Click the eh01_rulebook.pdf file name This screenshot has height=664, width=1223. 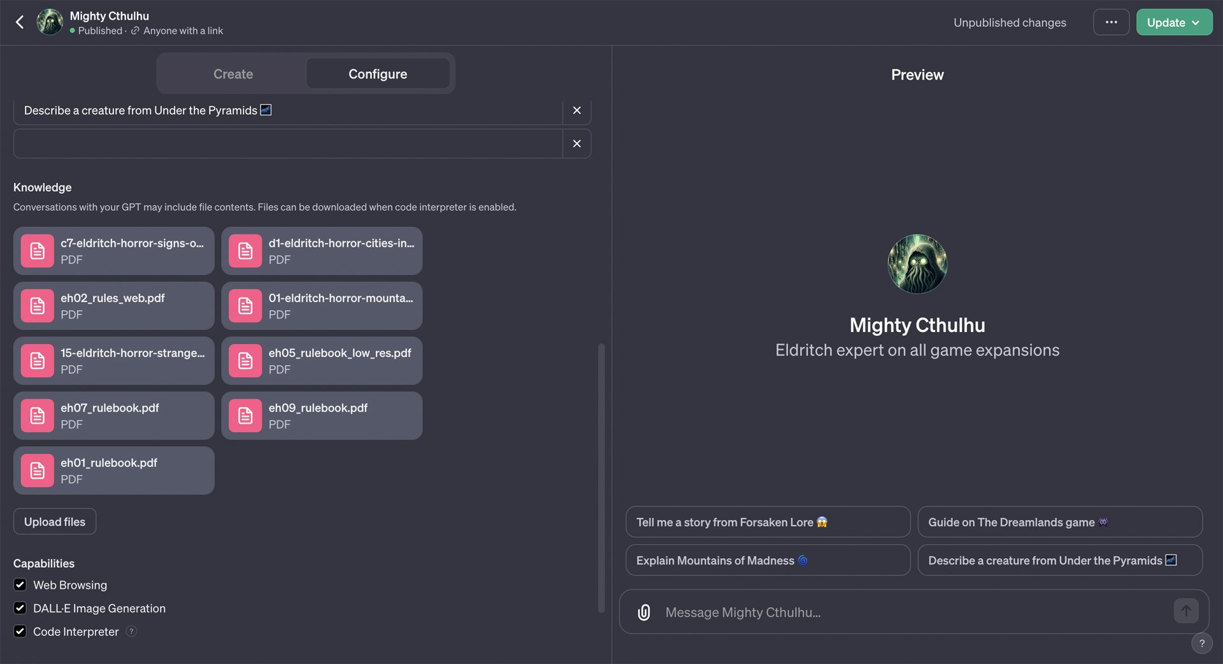pos(109,463)
